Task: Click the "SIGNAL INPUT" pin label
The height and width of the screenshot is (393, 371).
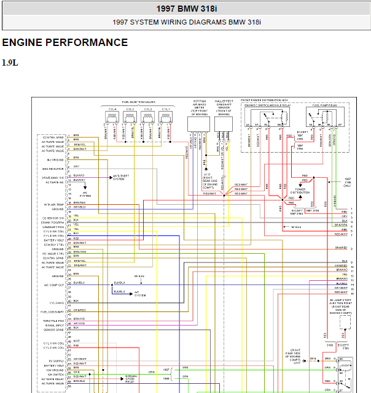Action: point(55,326)
